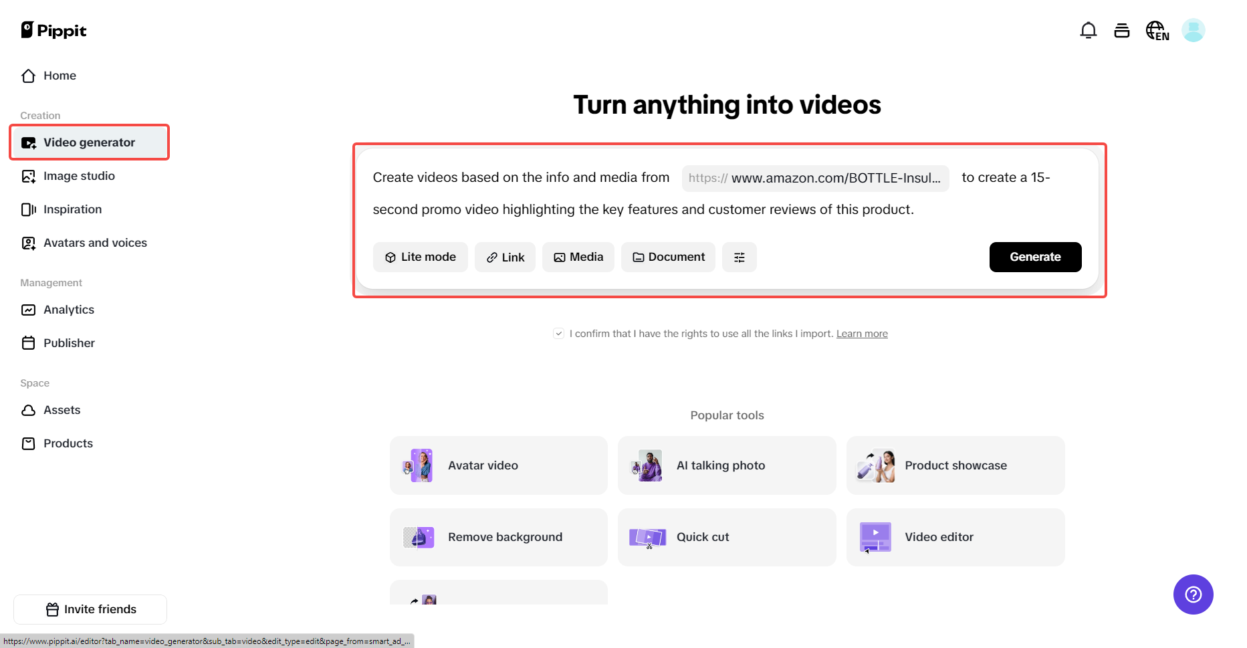Click the Document upload button
The height and width of the screenshot is (648, 1247).
[x=669, y=257]
